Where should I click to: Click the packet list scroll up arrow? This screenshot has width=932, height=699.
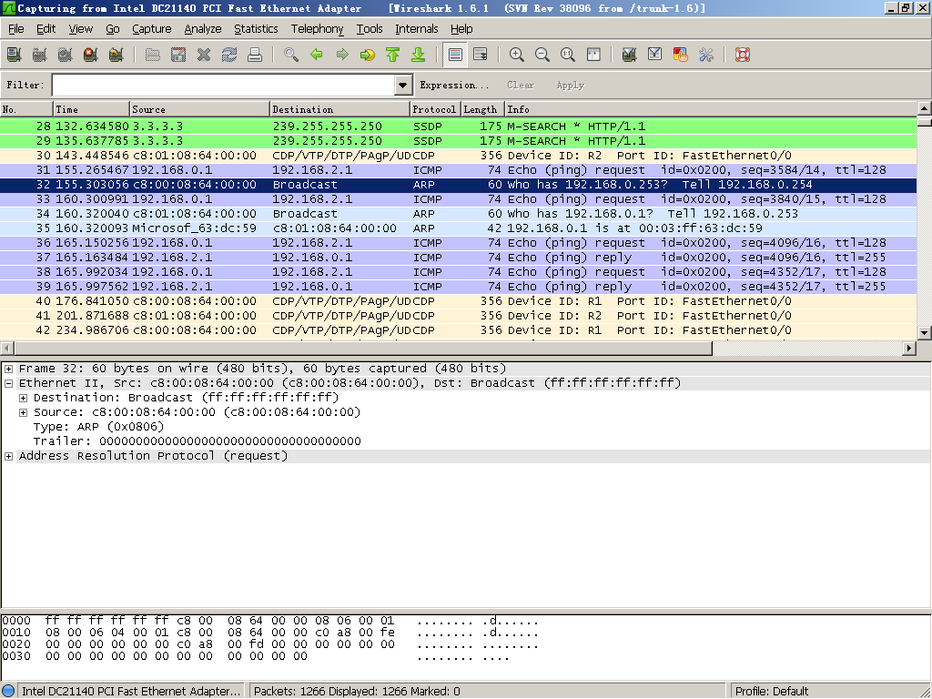[x=924, y=108]
